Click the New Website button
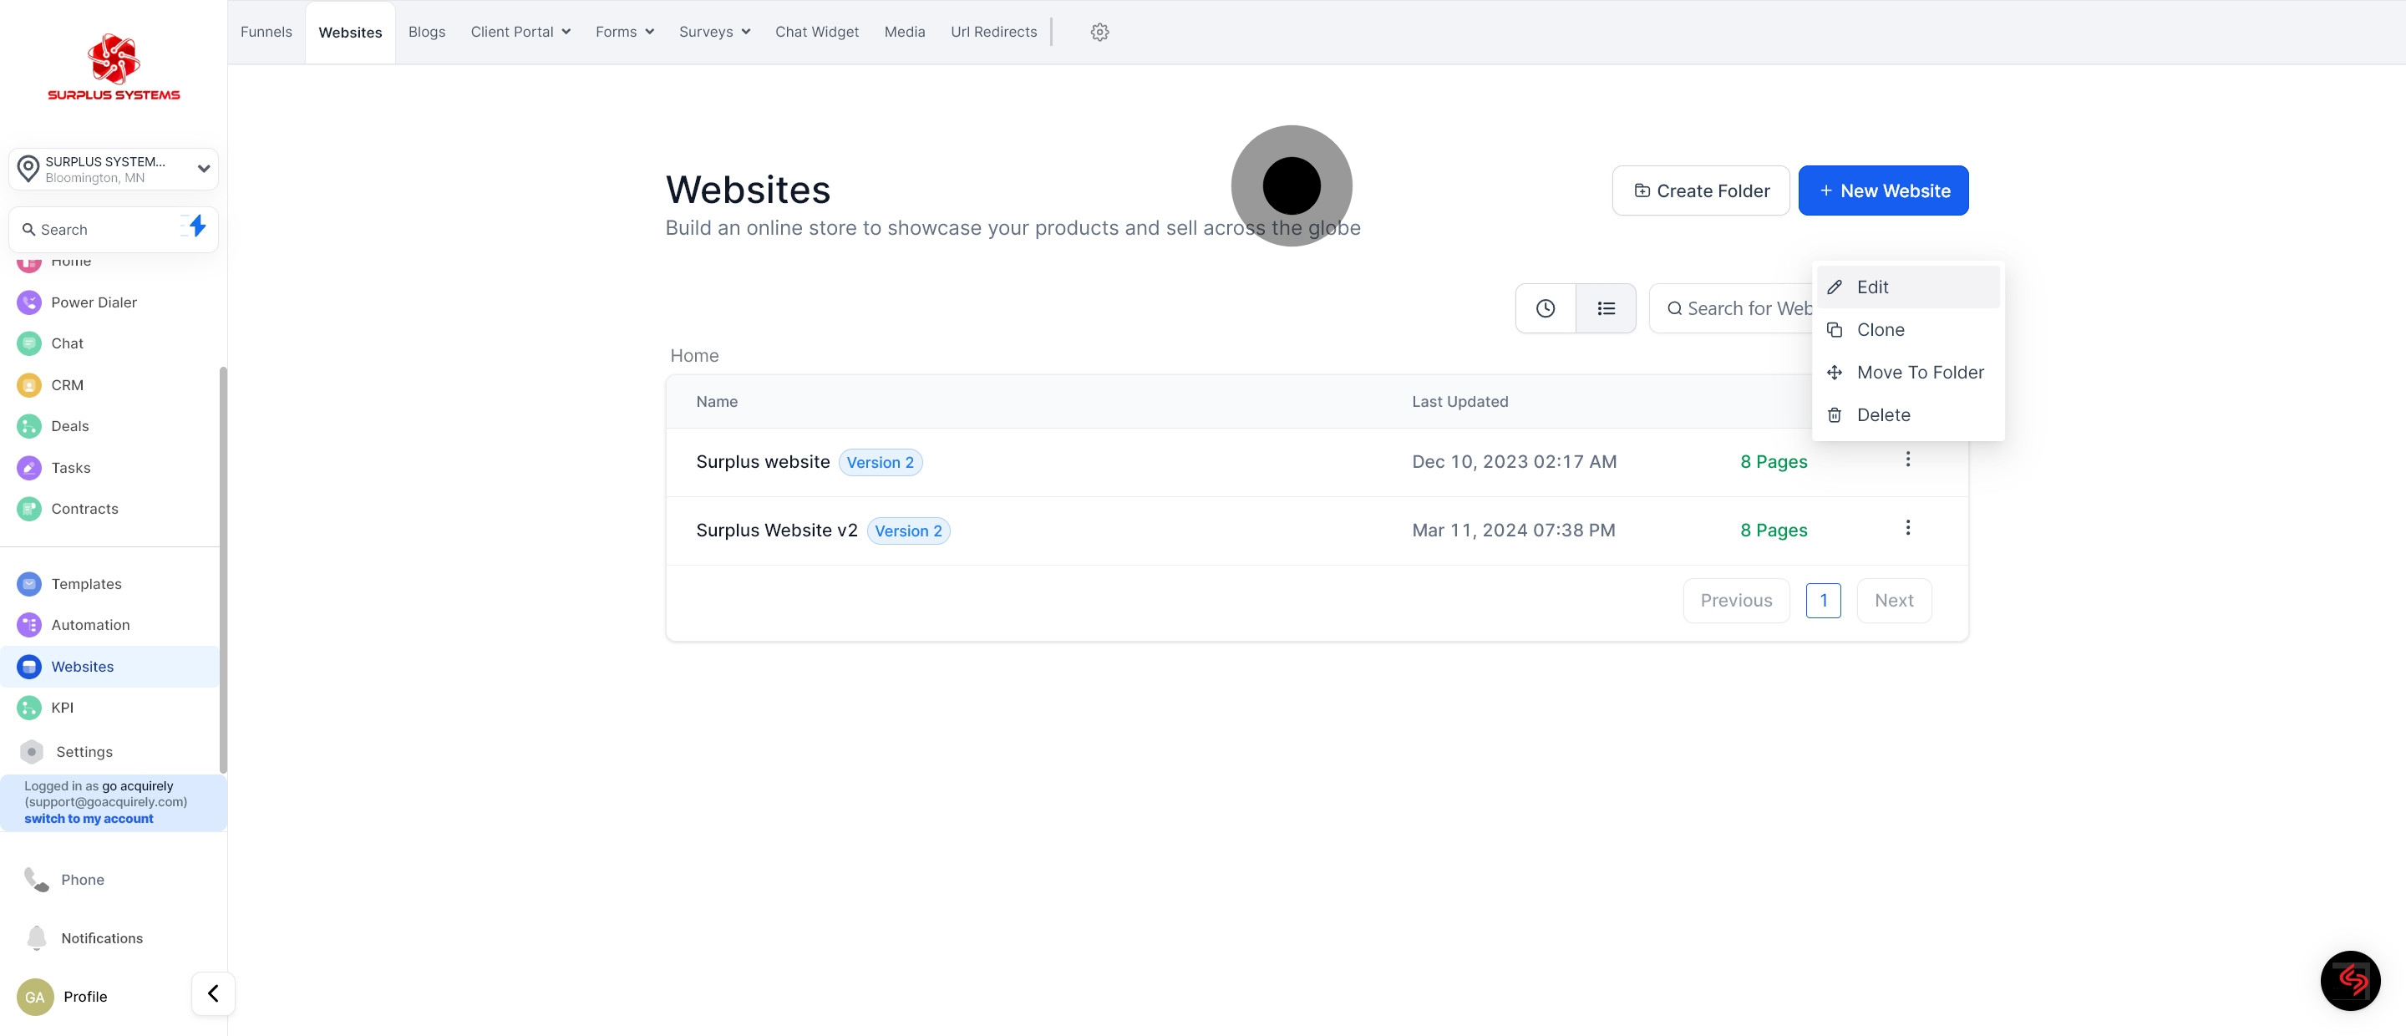Viewport: 2406px width, 1036px height. [1883, 190]
